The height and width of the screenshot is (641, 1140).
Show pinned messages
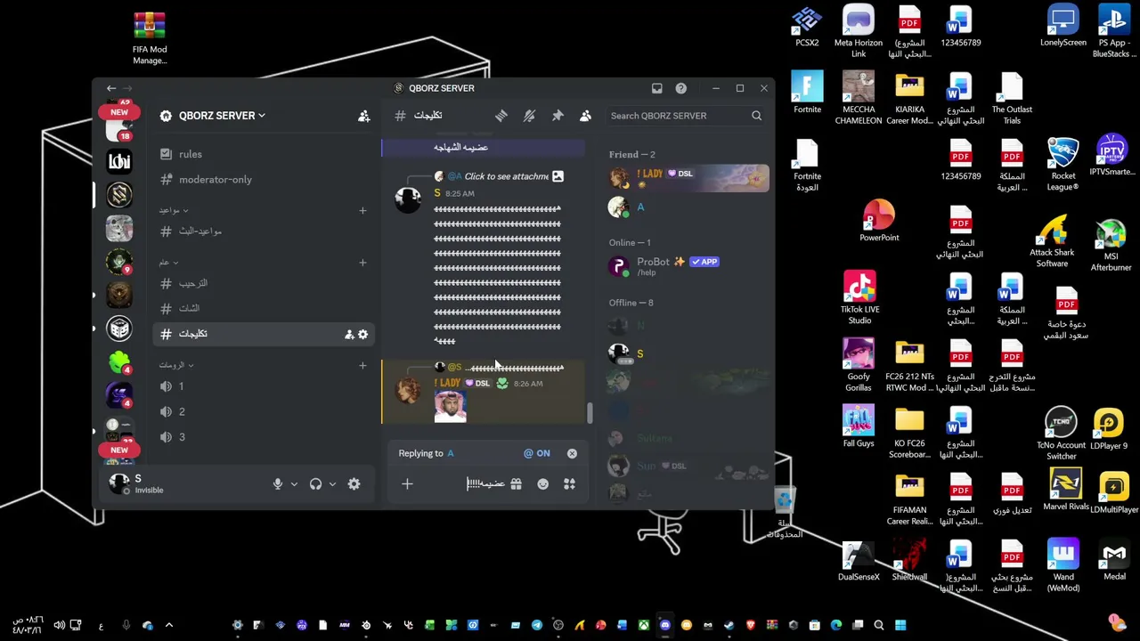558,116
